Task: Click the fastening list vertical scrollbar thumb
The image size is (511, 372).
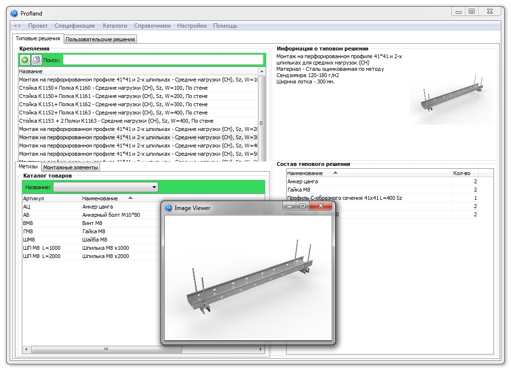Action: click(262, 123)
